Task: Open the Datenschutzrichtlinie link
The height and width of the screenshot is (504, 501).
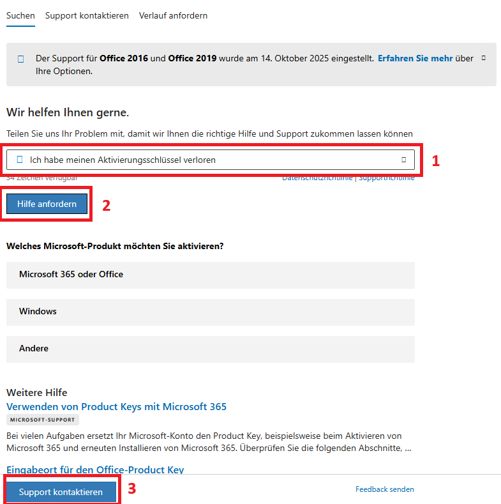Action: click(317, 178)
